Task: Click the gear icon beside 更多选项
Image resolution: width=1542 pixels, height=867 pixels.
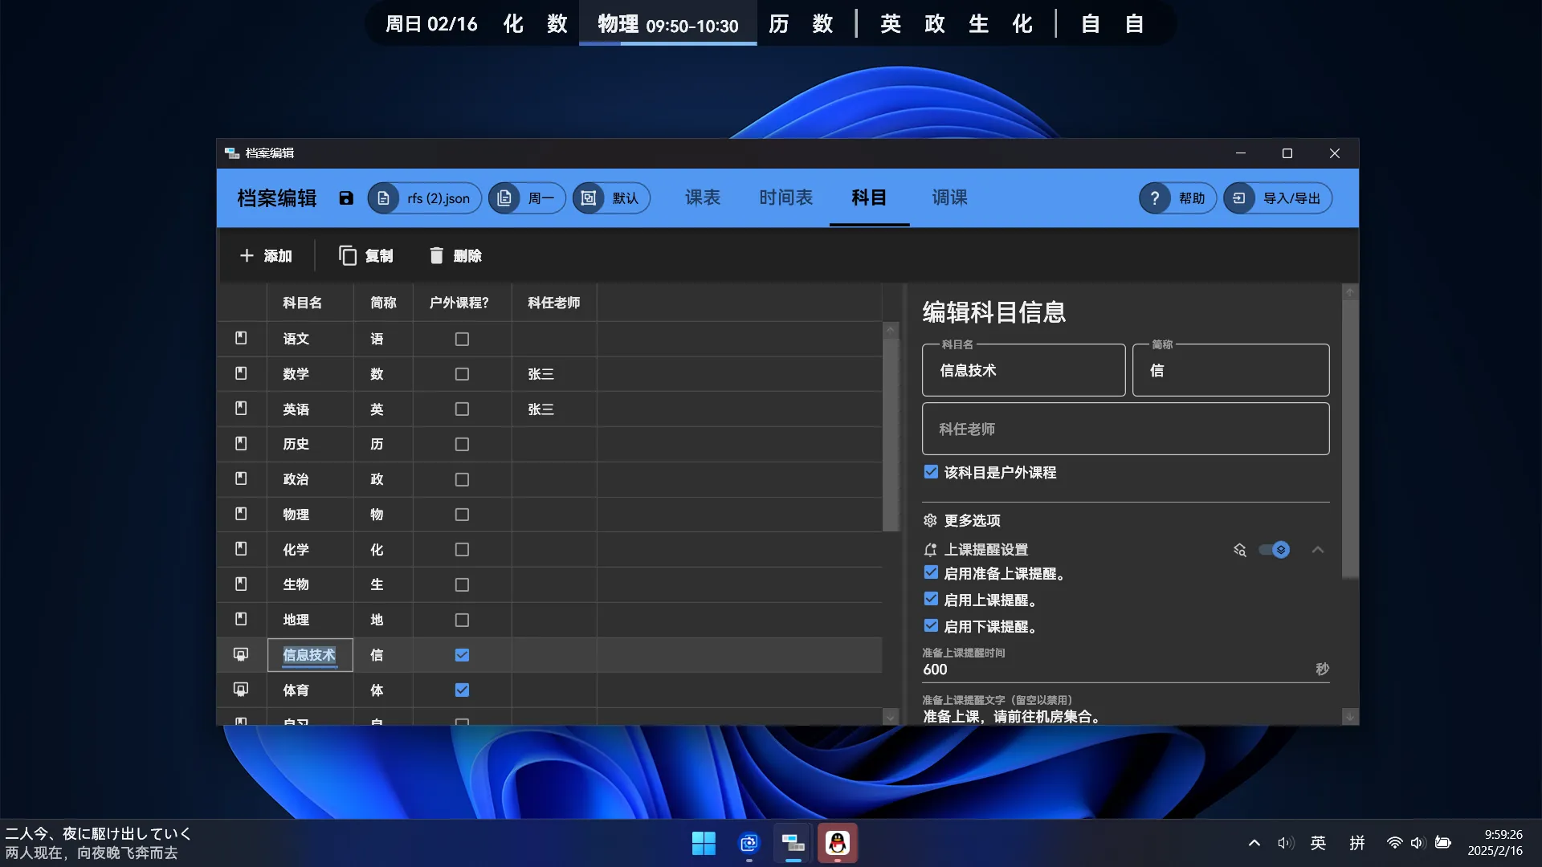Action: (x=930, y=520)
